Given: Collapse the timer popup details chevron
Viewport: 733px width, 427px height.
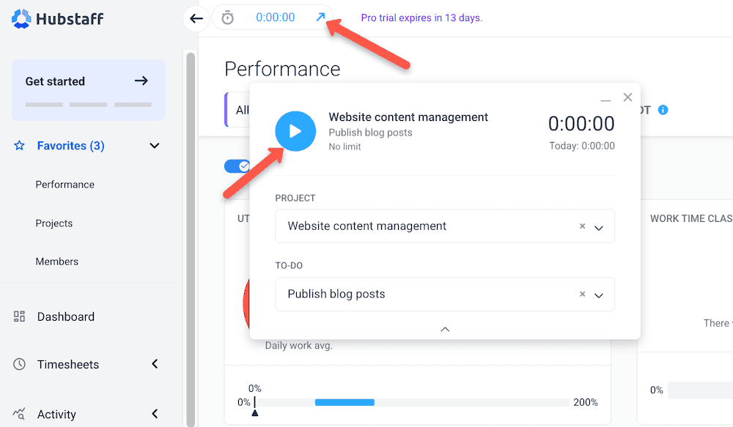Looking at the screenshot, I should point(445,330).
